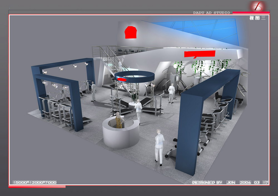This screenshot has height=196, width=278.
Task: Click a spotlight on the left blue arch
Action: [x=61, y=68]
